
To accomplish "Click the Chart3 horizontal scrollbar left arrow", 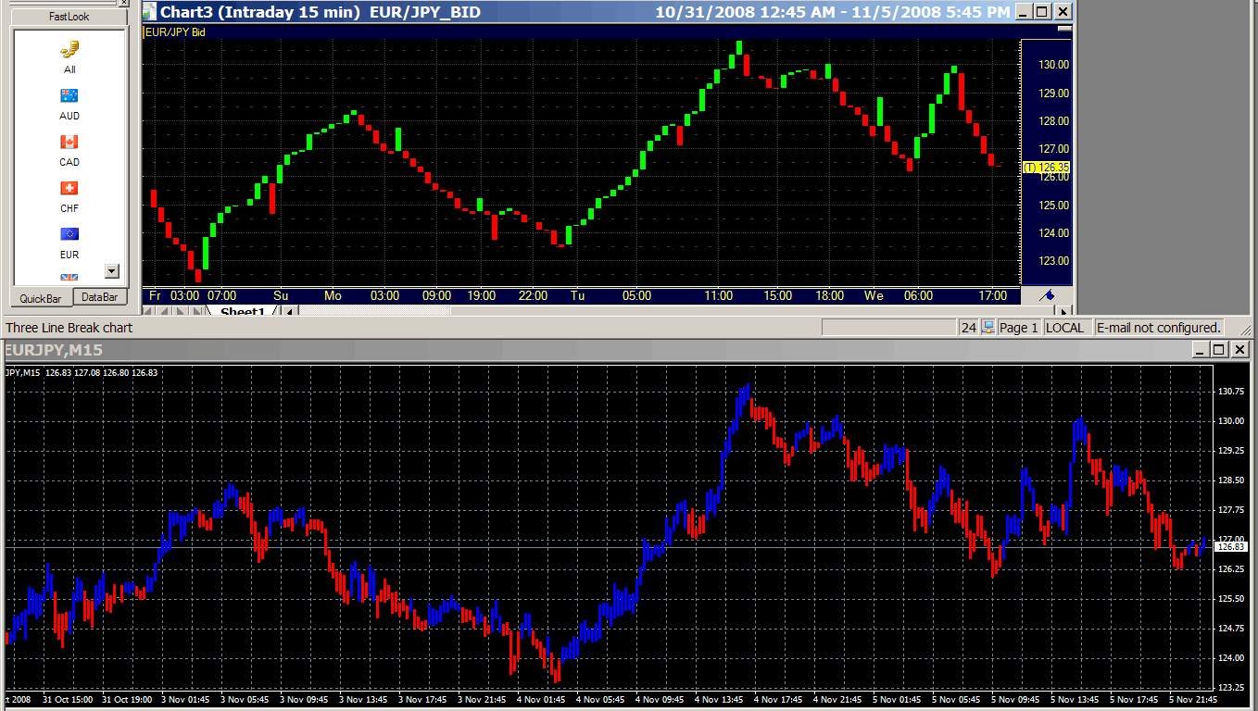I will (x=290, y=312).
